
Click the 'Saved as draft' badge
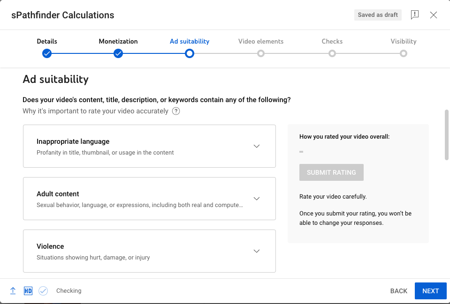coord(378,15)
